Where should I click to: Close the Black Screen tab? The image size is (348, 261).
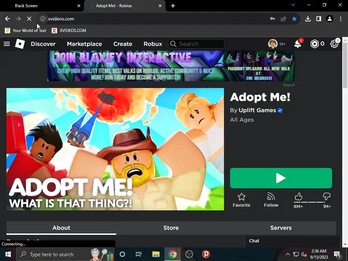pos(79,6)
